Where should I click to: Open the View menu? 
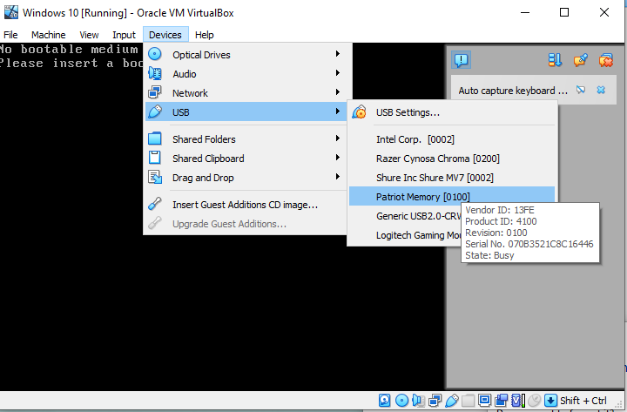coord(89,35)
